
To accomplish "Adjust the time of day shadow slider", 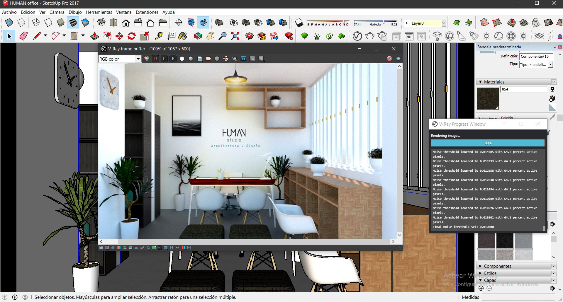I will click(375, 22).
